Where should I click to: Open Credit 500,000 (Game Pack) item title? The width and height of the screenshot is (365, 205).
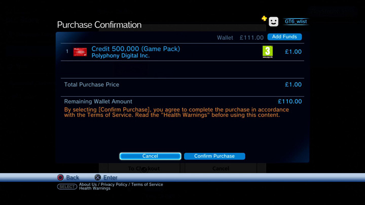point(135,49)
